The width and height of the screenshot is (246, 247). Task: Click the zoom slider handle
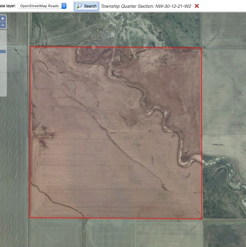tap(3, 52)
